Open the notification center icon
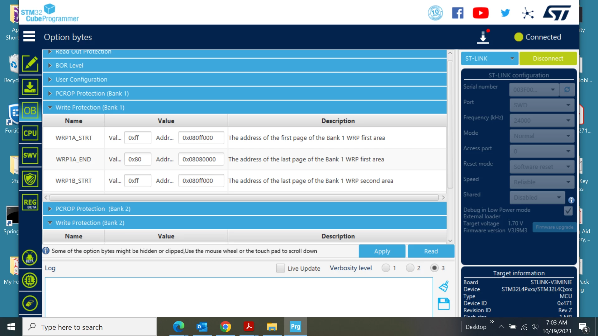 tap(583, 327)
